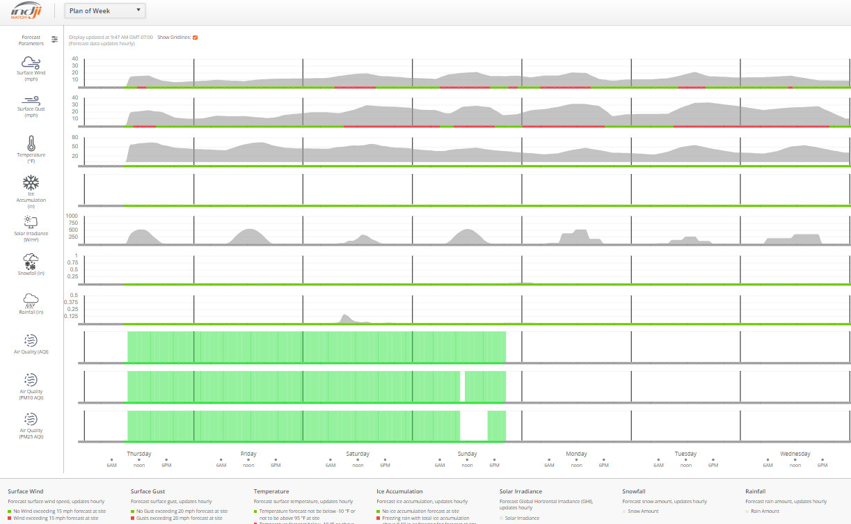Click the Saturday rainfall peak in chart
The height and width of the screenshot is (524, 851).
click(x=344, y=317)
